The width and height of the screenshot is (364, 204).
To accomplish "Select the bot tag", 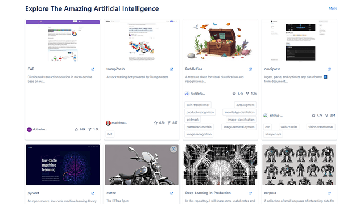I will click(x=110, y=134).
